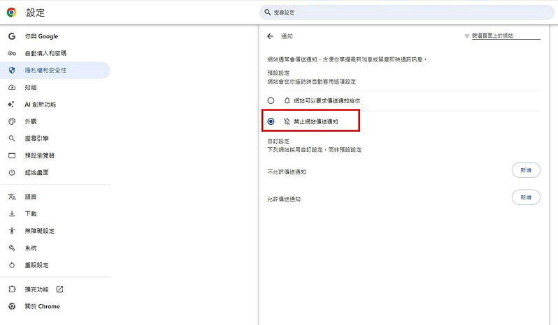558x325 pixels.
Task: Click the translate icon for 語言
Action: pyautogui.click(x=12, y=197)
